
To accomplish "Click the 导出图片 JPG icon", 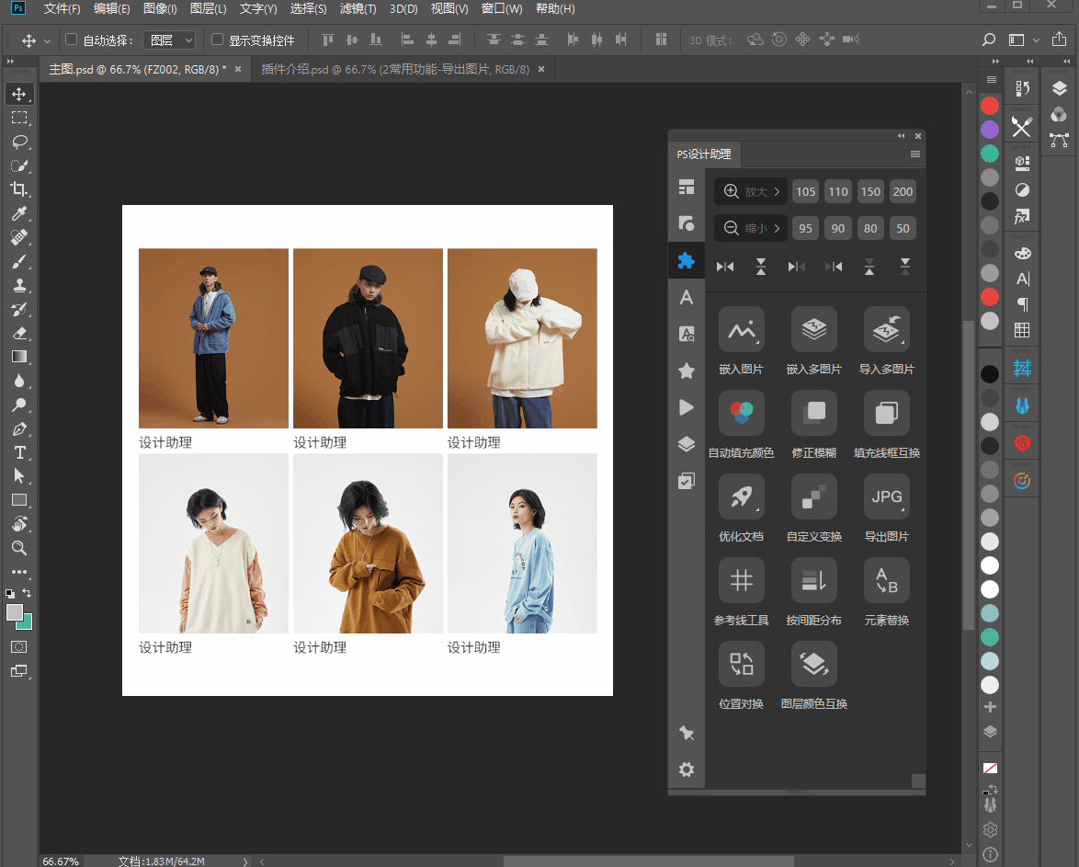I will [886, 496].
